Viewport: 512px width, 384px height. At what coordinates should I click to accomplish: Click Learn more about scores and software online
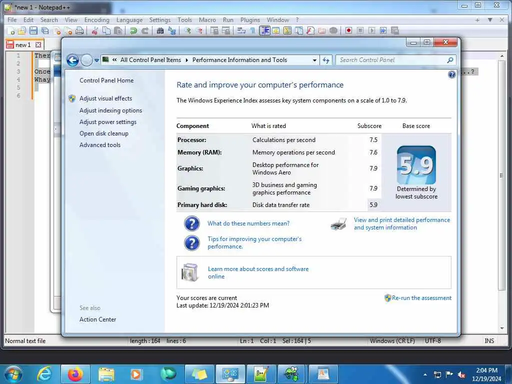point(258,272)
